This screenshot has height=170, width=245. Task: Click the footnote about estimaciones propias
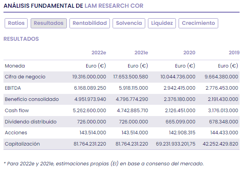tap(104, 164)
